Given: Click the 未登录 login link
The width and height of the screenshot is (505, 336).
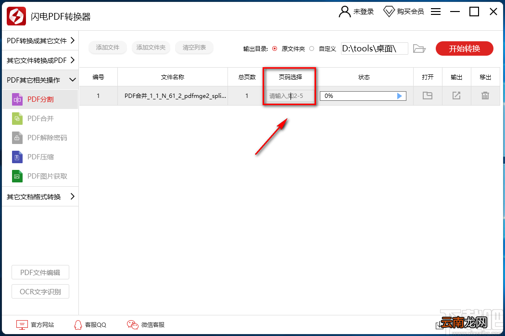Looking at the screenshot, I should (x=364, y=12).
